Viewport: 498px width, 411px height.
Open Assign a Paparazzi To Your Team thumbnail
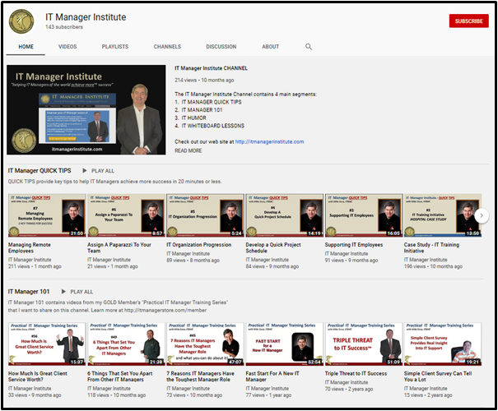126,215
